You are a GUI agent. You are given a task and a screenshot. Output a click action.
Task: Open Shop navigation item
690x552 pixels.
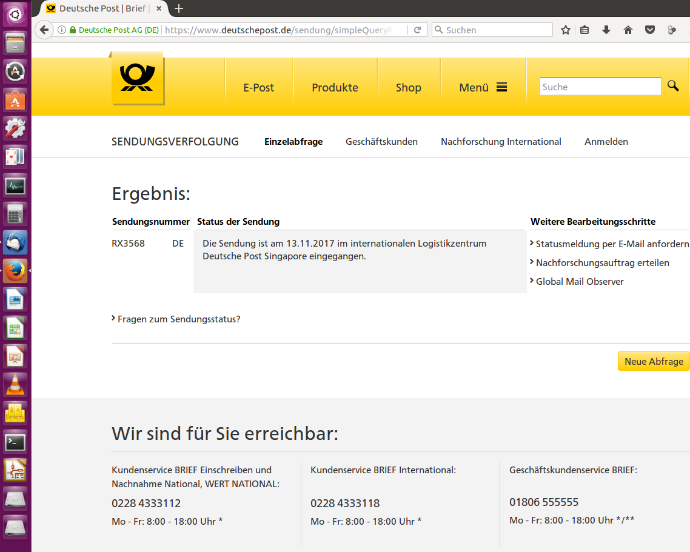point(409,87)
